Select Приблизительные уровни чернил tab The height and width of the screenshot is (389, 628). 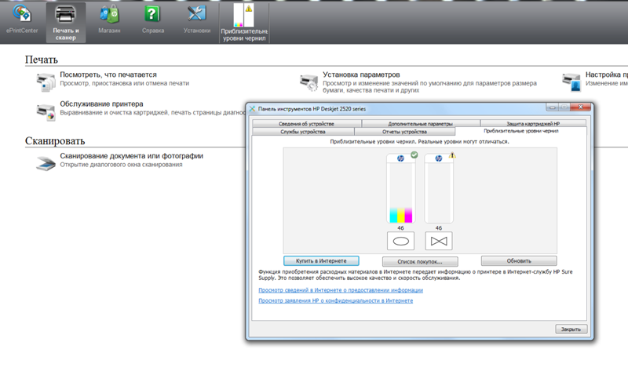tap(520, 131)
